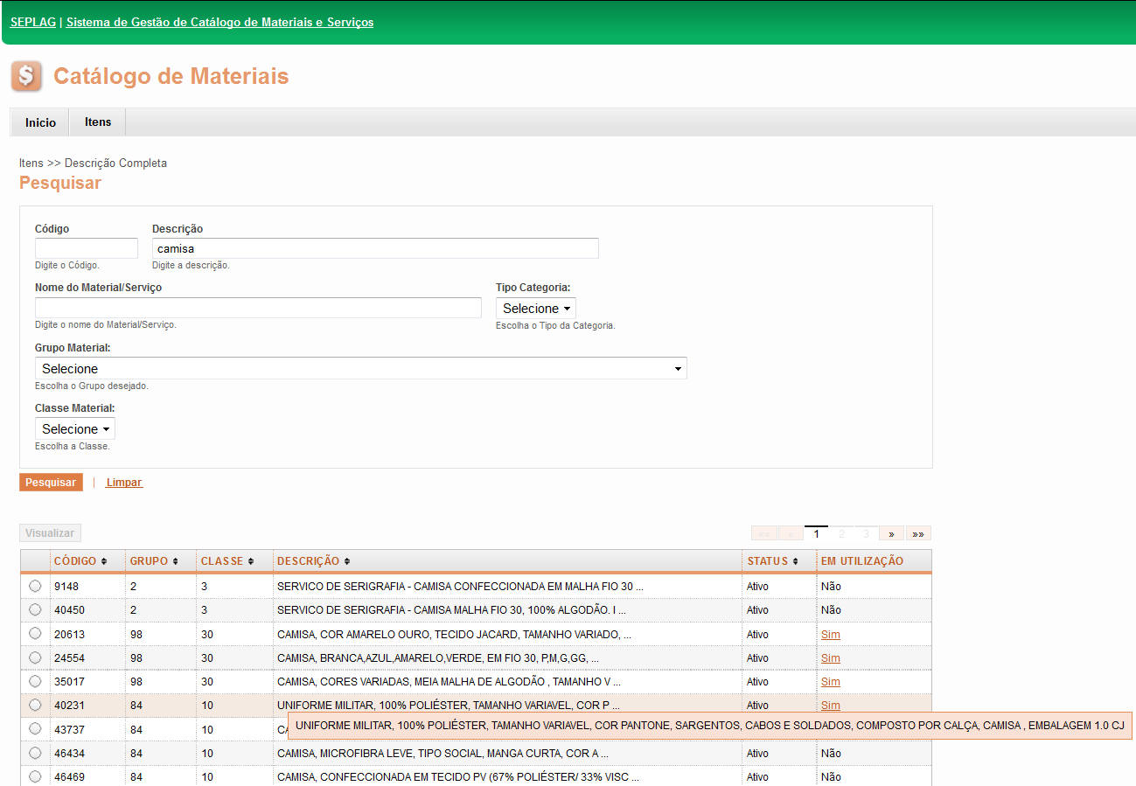Select radio button for item 40231
Image resolution: width=1136 pixels, height=786 pixels.
click(x=35, y=705)
